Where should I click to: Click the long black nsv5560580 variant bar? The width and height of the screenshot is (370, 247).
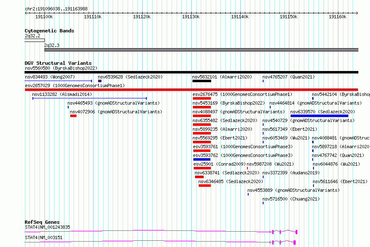[191, 72]
